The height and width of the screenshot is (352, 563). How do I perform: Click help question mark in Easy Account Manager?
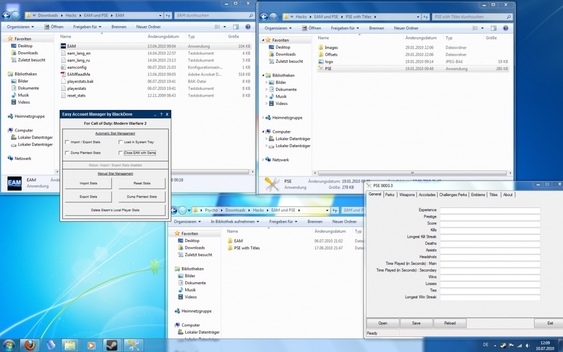[161, 115]
